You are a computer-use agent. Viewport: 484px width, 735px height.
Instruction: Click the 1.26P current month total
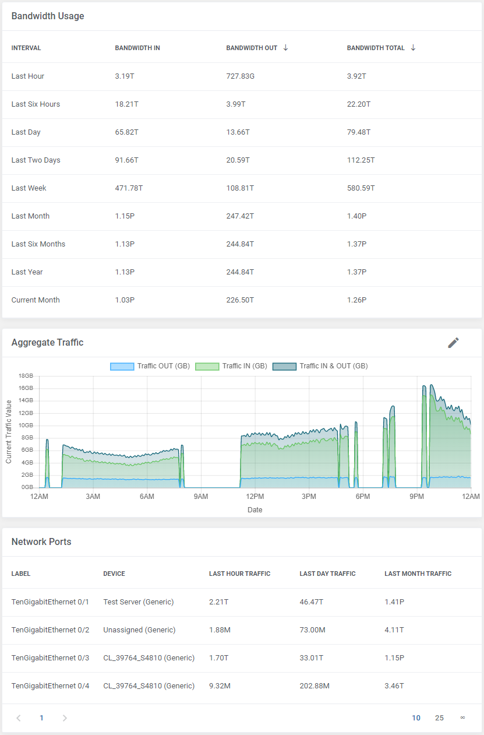(356, 300)
